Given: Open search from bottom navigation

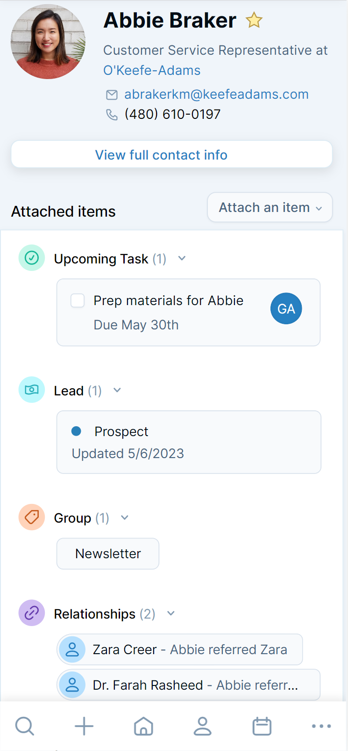Looking at the screenshot, I should pos(24,726).
